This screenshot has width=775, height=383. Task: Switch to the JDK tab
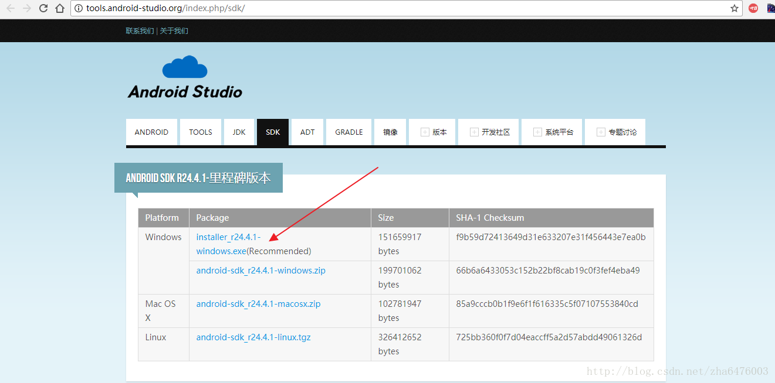click(x=239, y=132)
